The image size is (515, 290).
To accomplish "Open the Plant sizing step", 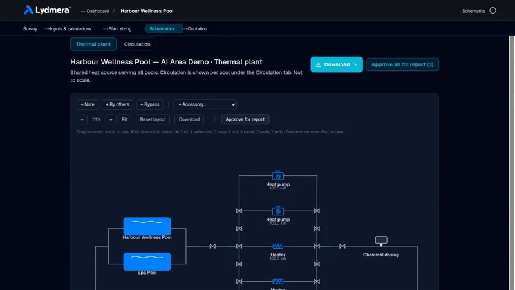I will pyautogui.click(x=120, y=29).
